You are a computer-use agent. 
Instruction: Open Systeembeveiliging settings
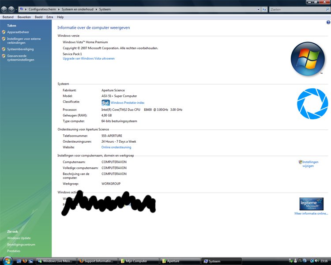click(x=20, y=49)
